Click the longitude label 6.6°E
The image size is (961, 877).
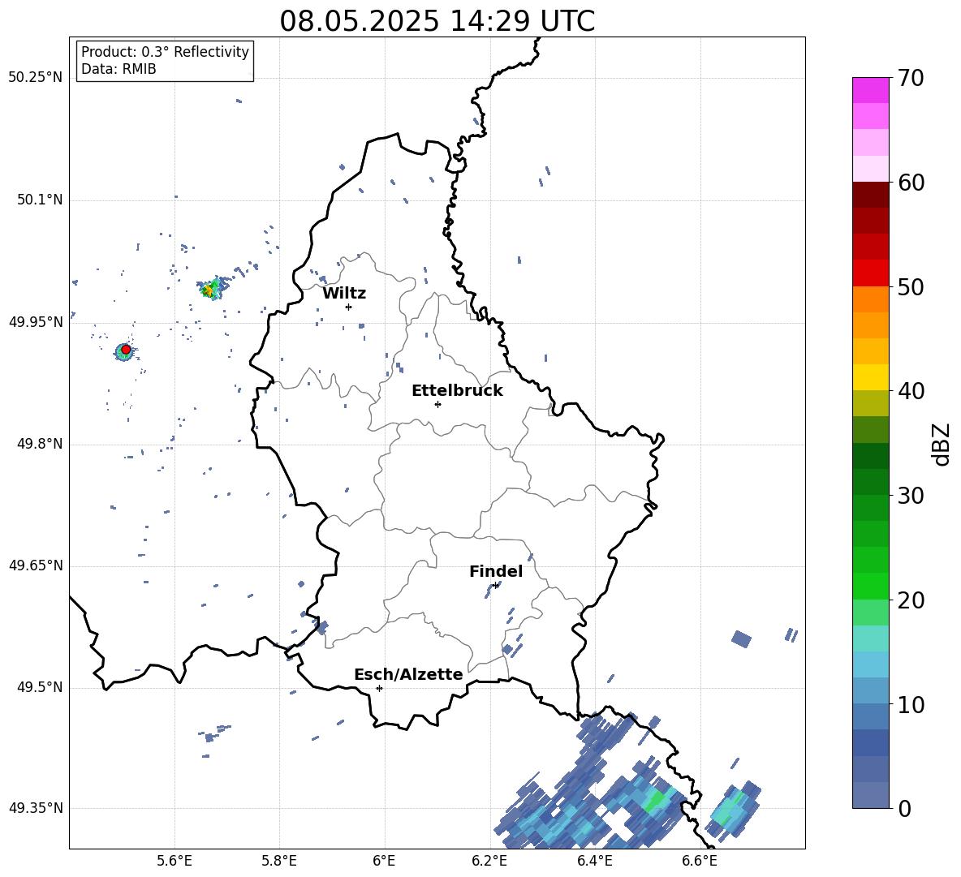point(700,861)
